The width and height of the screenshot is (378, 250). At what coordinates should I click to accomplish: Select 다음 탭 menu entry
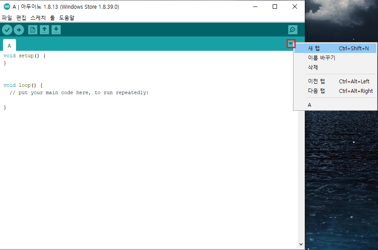(x=335, y=91)
